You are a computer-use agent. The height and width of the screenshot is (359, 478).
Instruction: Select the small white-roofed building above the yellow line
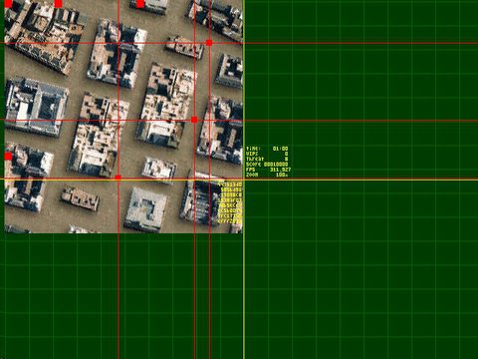point(159,170)
